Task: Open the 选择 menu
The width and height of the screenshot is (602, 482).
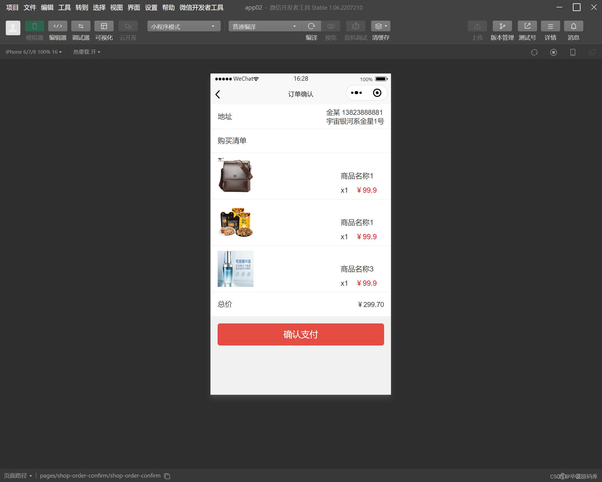Action: (x=99, y=7)
